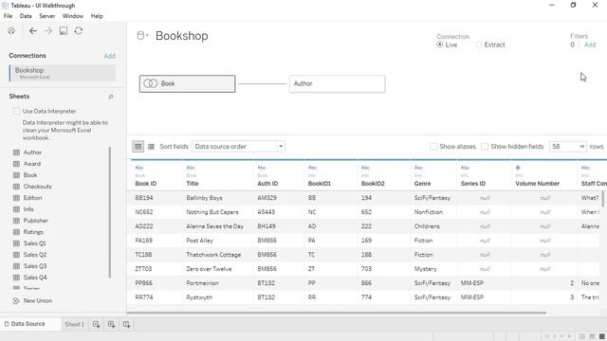The image size is (607, 341).
Task: Open the Window menu
Action: (73, 16)
